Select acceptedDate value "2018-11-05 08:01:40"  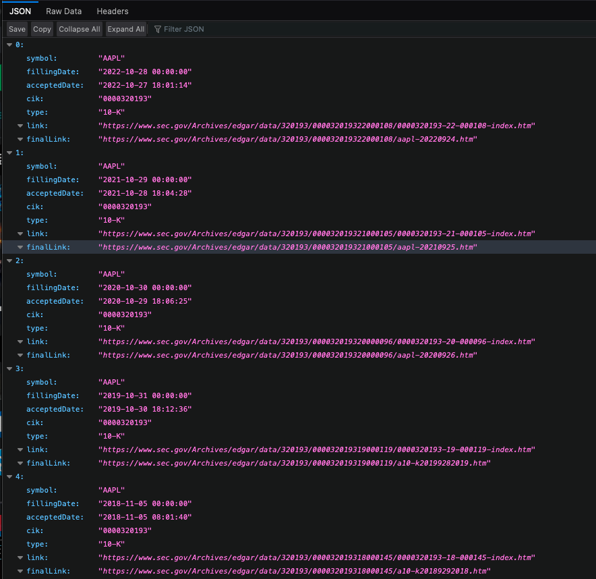145,518
